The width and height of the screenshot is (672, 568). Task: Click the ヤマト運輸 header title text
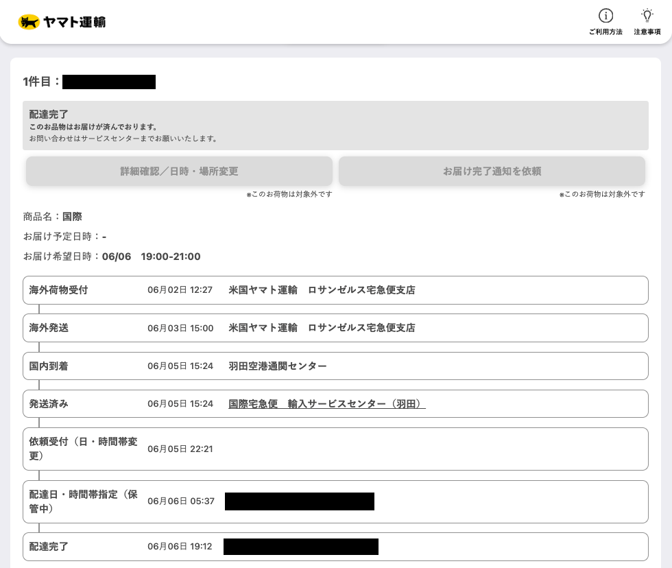pyautogui.click(x=75, y=22)
